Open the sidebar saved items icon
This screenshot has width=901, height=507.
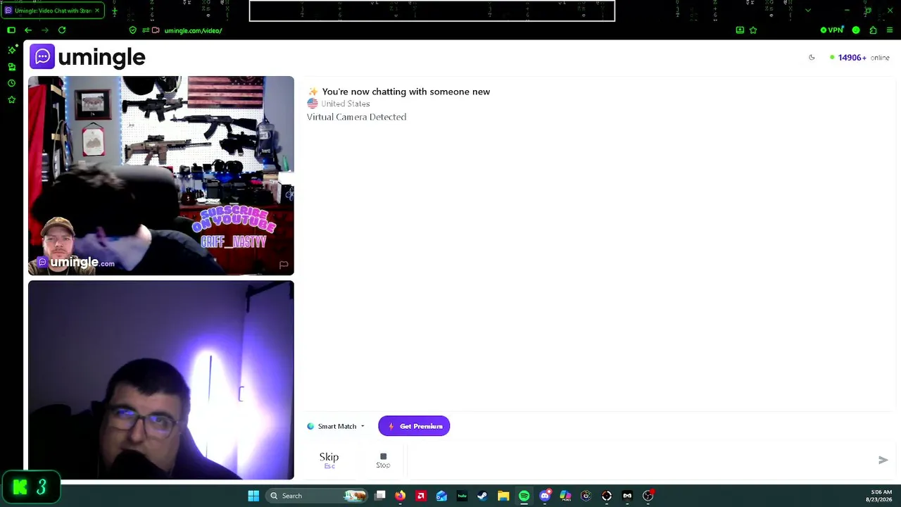(12, 67)
